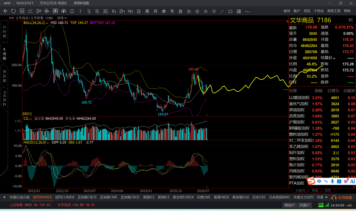356x211 pixels.
Task: Click the double down chevron icon
Action: point(214,11)
